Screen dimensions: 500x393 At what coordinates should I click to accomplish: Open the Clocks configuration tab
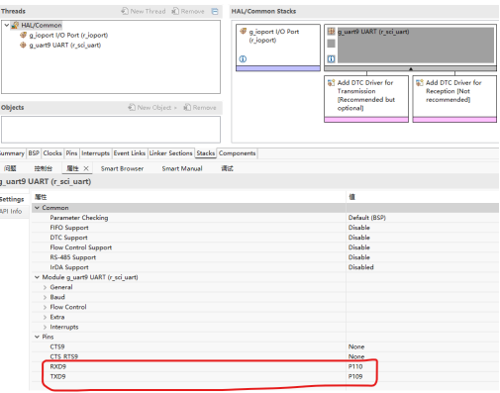(52, 153)
